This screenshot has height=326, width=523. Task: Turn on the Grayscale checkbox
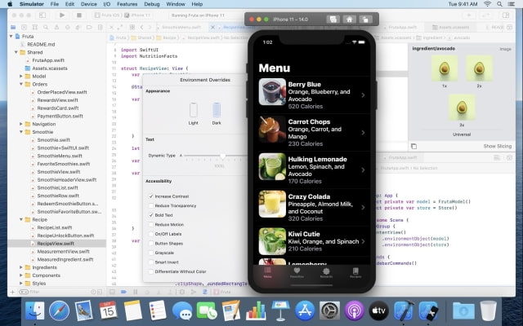tap(150, 251)
